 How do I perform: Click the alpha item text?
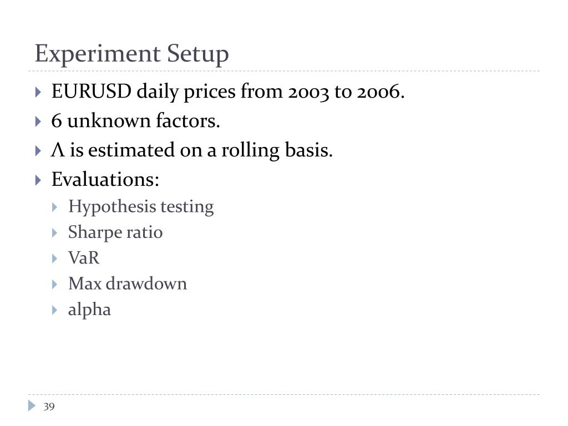tap(89, 311)
